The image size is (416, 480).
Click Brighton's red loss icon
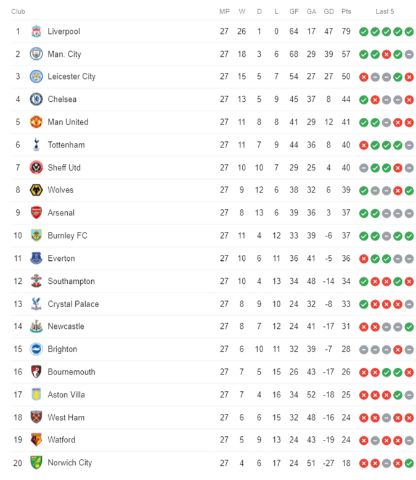tap(398, 350)
